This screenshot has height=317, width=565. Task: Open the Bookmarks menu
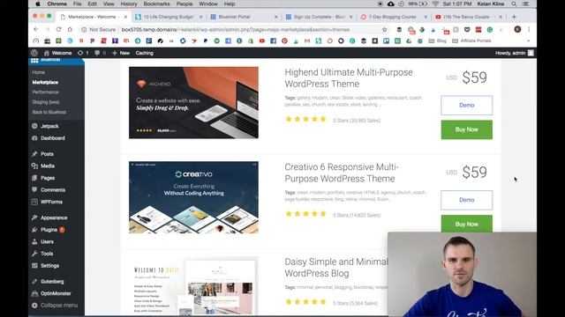pyautogui.click(x=156, y=4)
